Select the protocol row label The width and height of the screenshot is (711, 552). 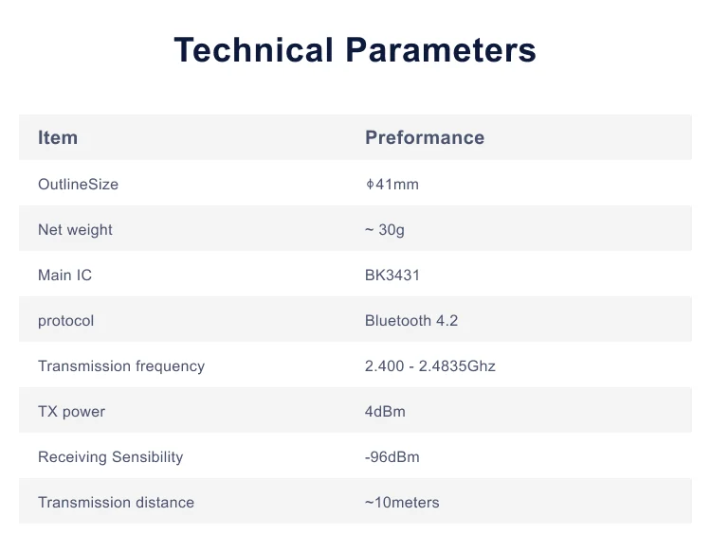(65, 320)
